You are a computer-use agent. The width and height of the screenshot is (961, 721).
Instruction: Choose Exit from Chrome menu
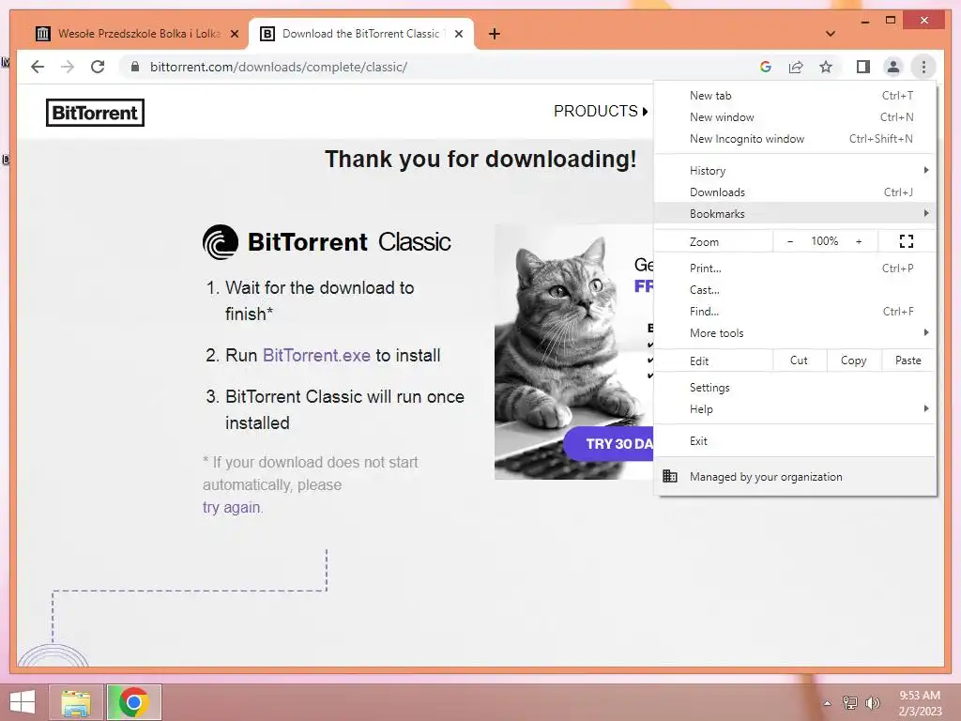[x=795, y=441]
